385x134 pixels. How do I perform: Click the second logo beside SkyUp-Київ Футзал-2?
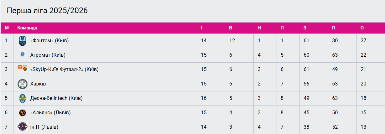tap(25, 69)
